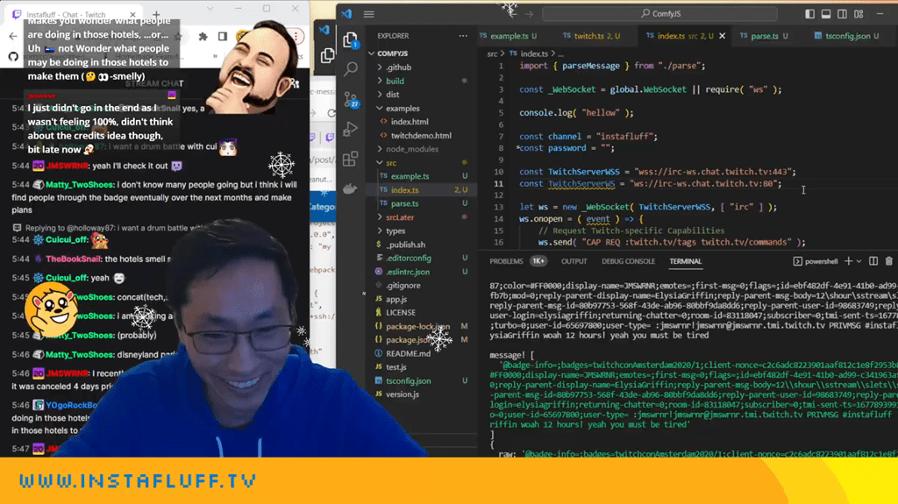This screenshot has width=898, height=504.
Task: Open Explorer views and more actions menu
Action: pyautogui.click(x=463, y=36)
